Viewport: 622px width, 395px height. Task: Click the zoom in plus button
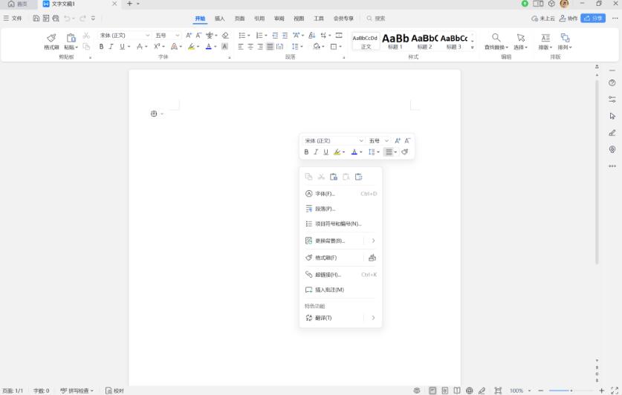602,391
